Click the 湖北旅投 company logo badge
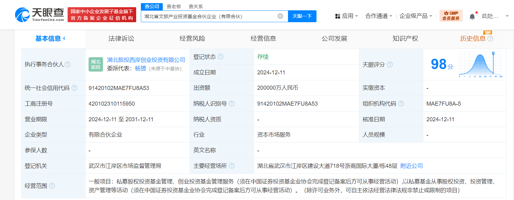Image resolution: width=514 pixels, height=200 pixels. [96, 64]
